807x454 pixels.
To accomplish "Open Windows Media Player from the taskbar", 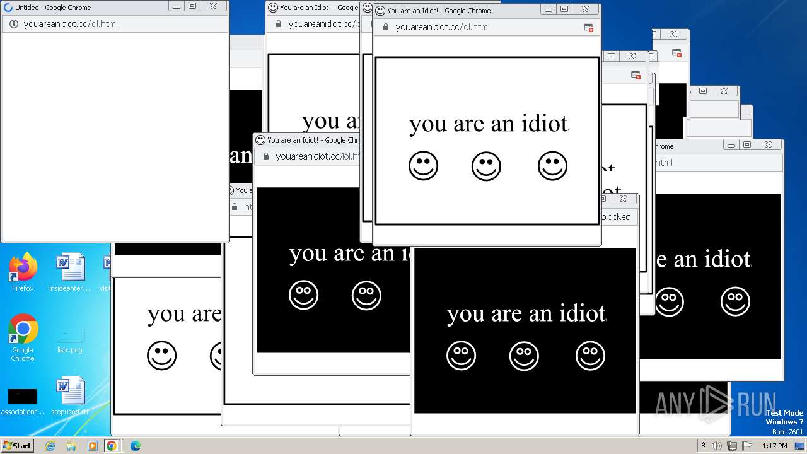I will click(92, 446).
